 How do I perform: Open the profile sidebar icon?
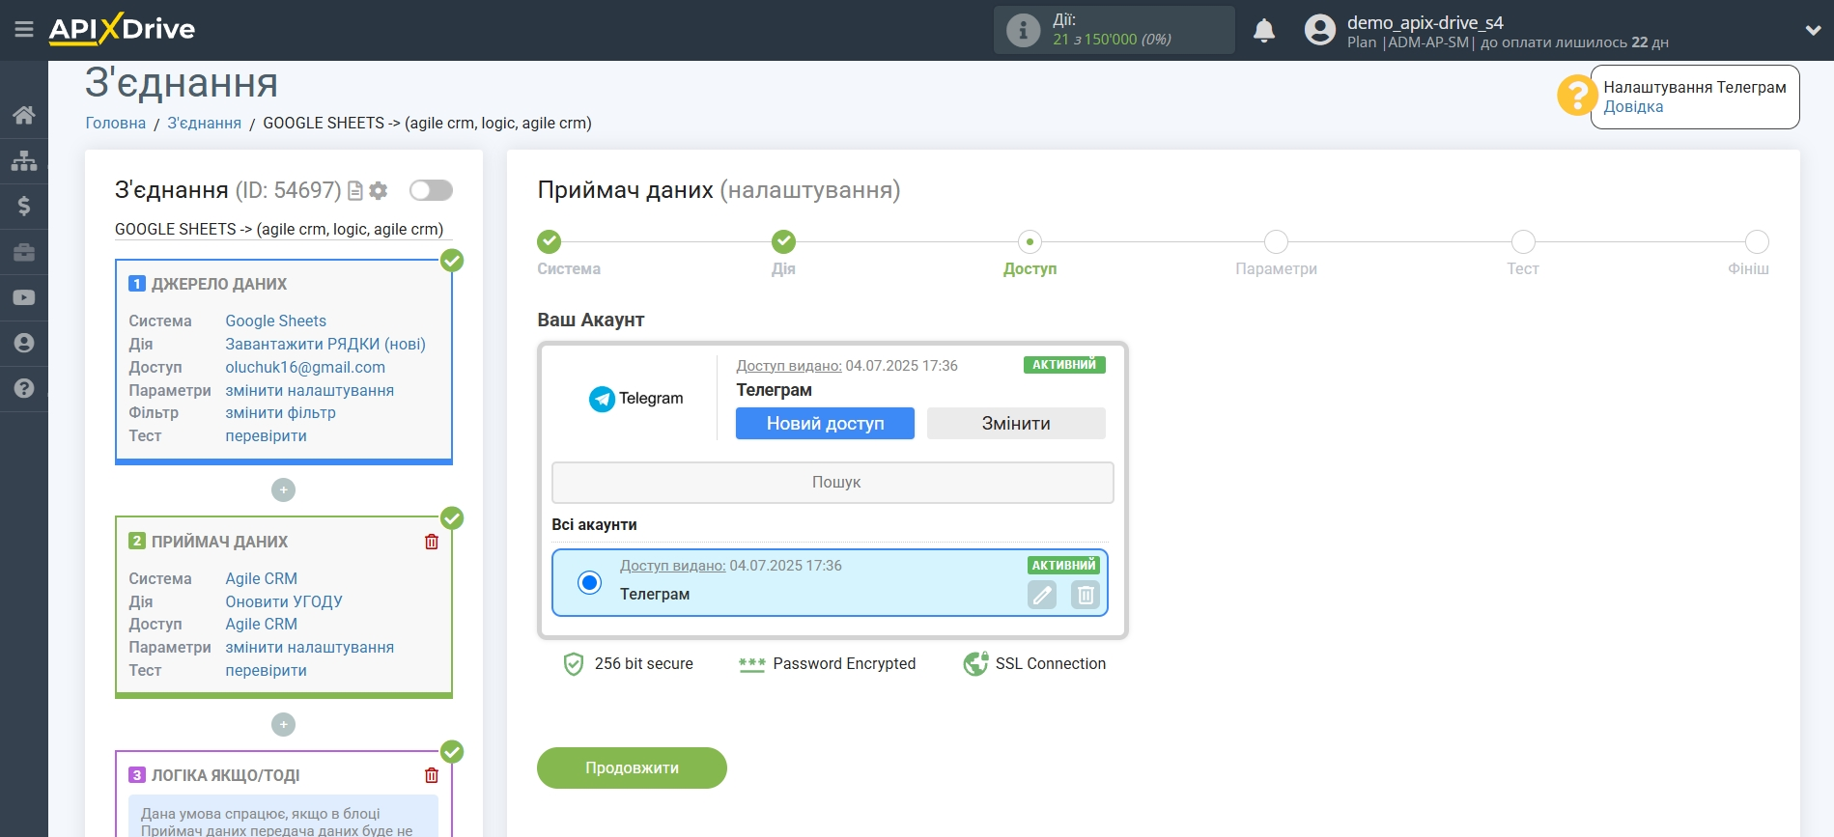tap(24, 343)
